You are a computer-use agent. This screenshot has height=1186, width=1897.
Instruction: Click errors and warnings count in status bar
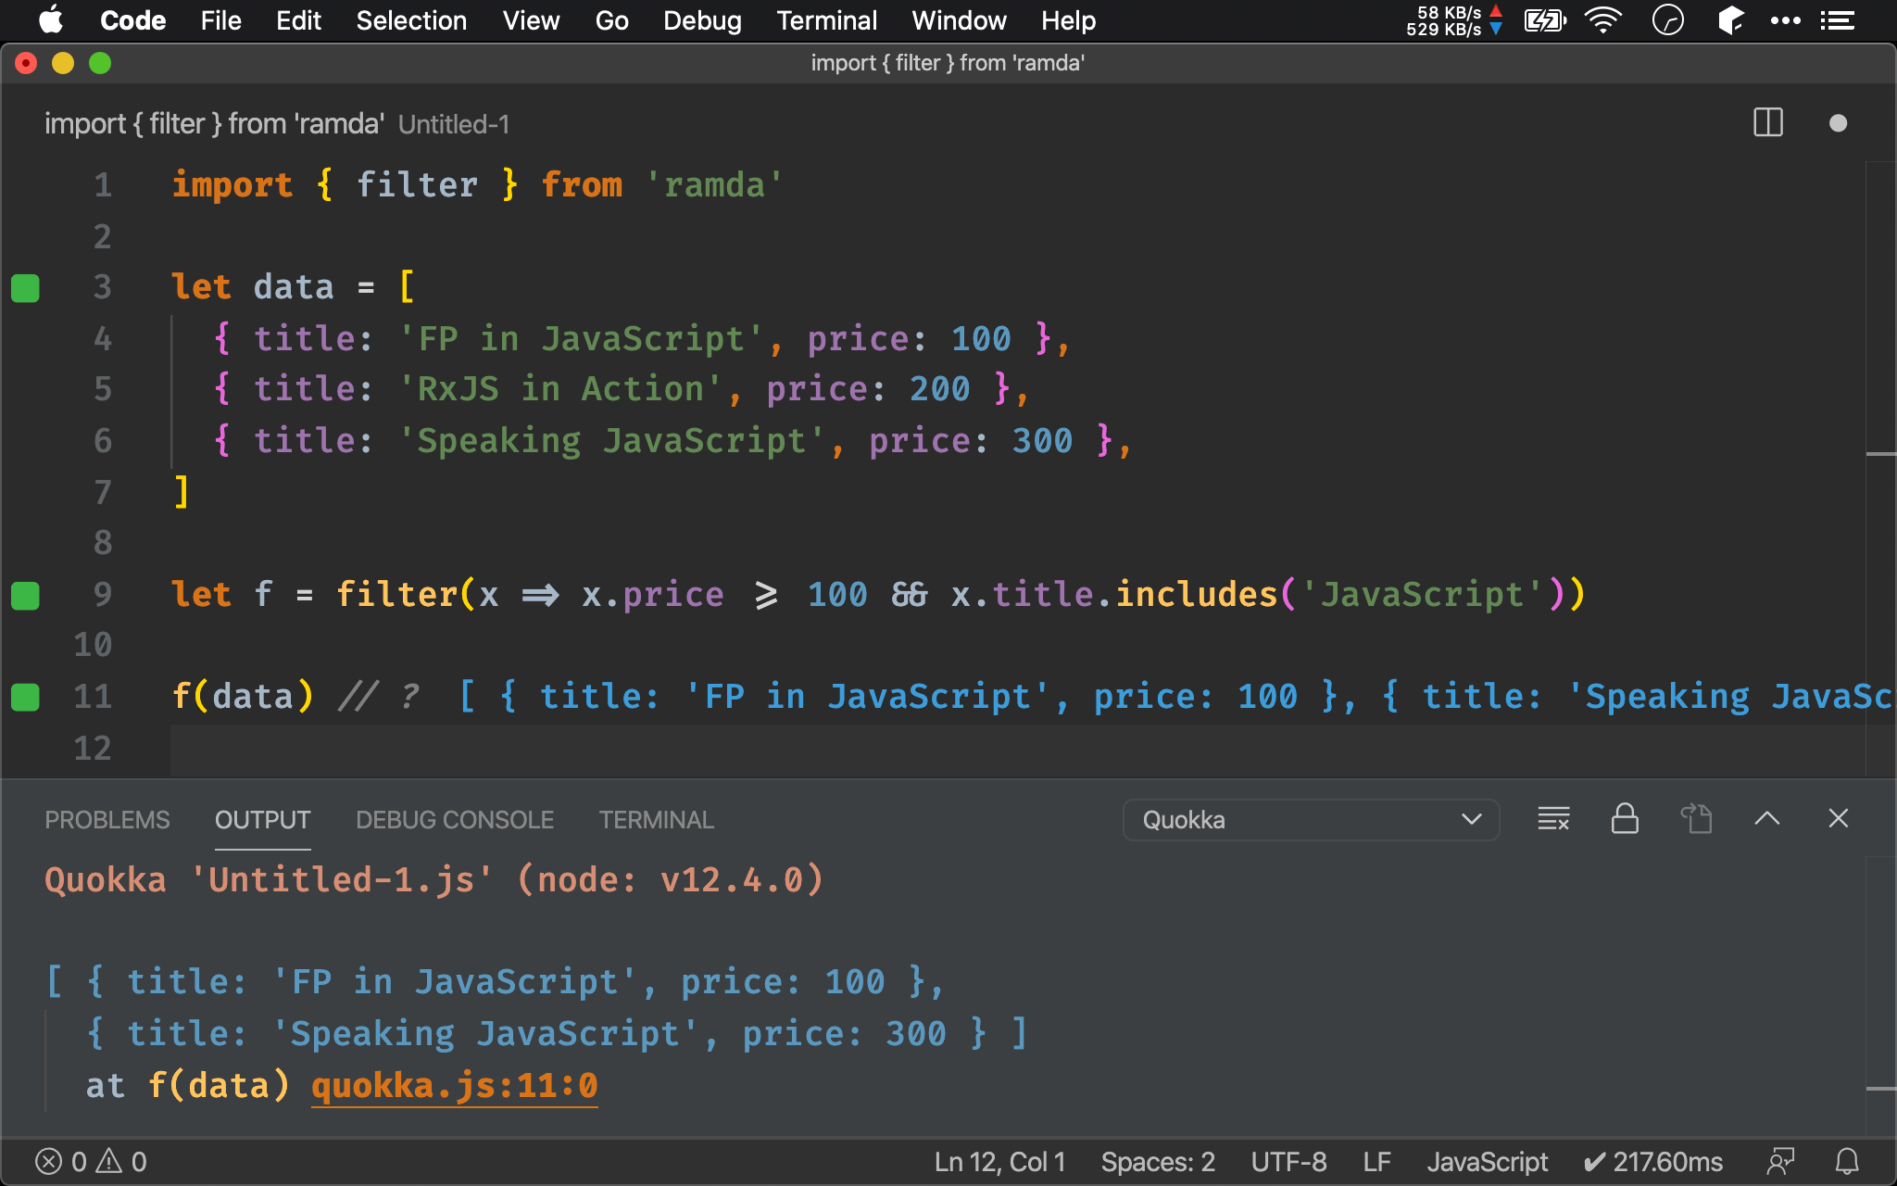[x=91, y=1162]
